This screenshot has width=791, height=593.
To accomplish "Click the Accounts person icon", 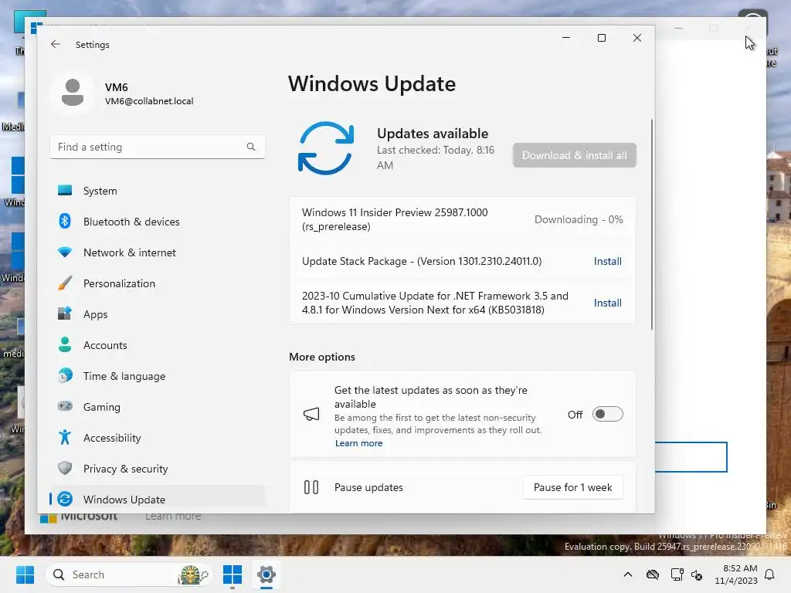I will pos(65,345).
